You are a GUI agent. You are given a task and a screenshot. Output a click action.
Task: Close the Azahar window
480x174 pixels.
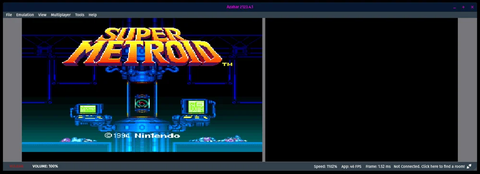click(472, 7)
